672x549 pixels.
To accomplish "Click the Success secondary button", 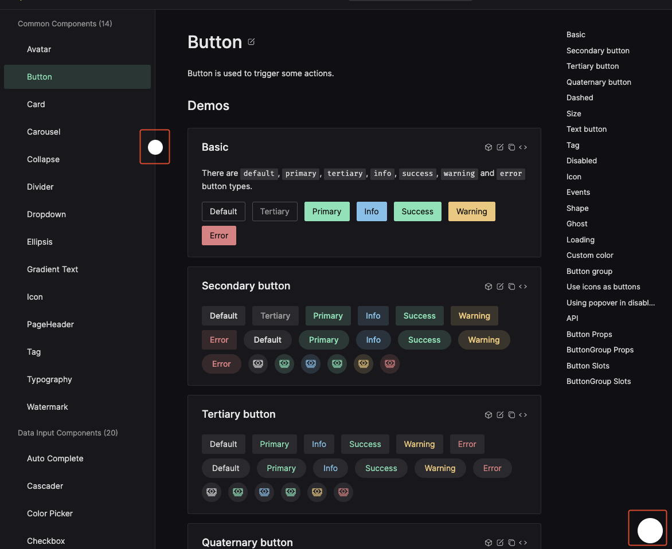I will point(419,316).
